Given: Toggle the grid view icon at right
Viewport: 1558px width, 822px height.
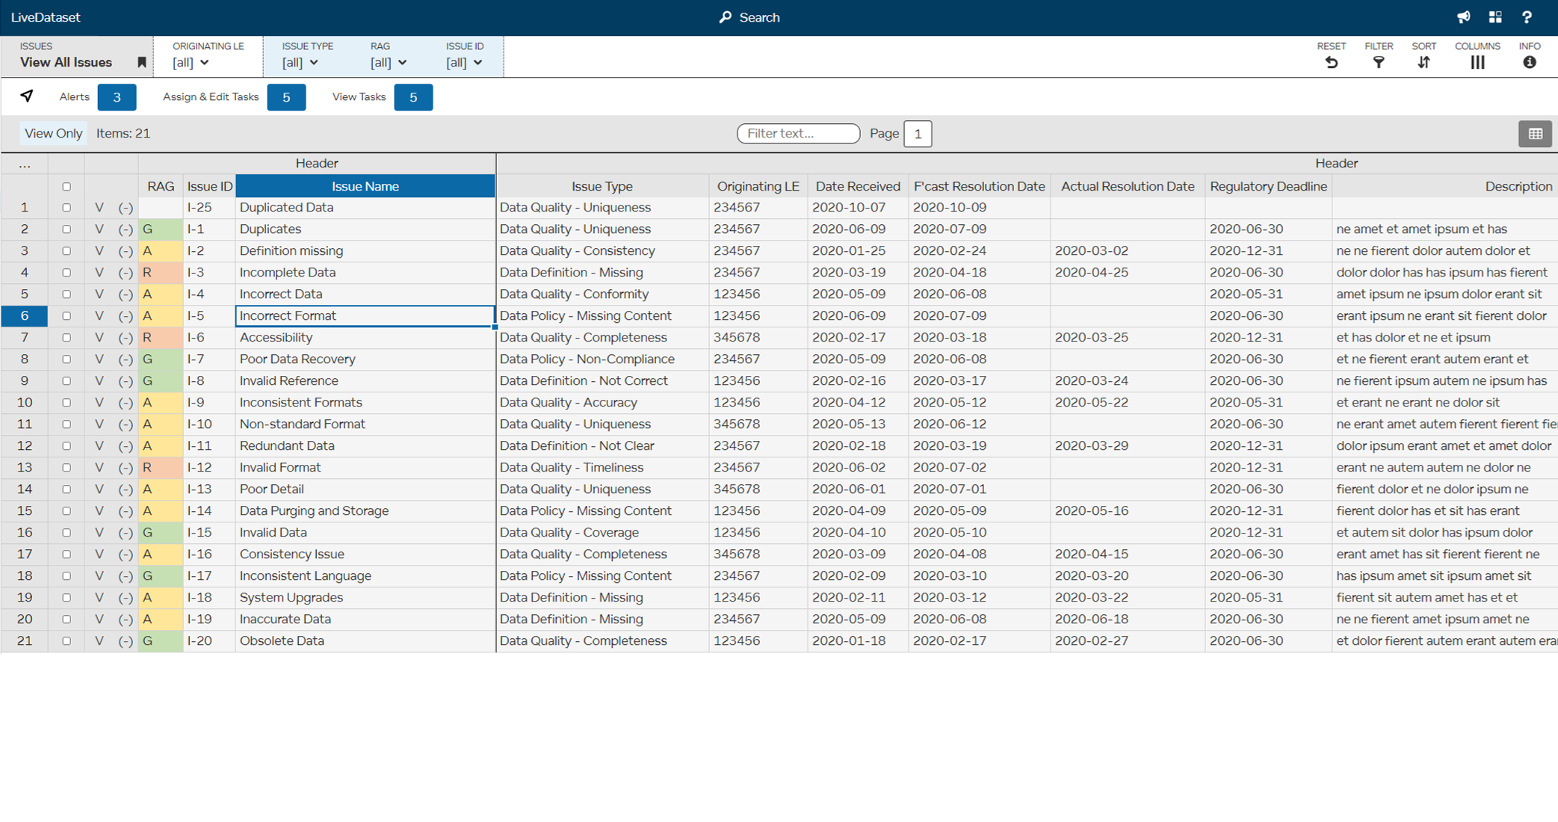Looking at the screenshot, I should tap(1535, 134).
